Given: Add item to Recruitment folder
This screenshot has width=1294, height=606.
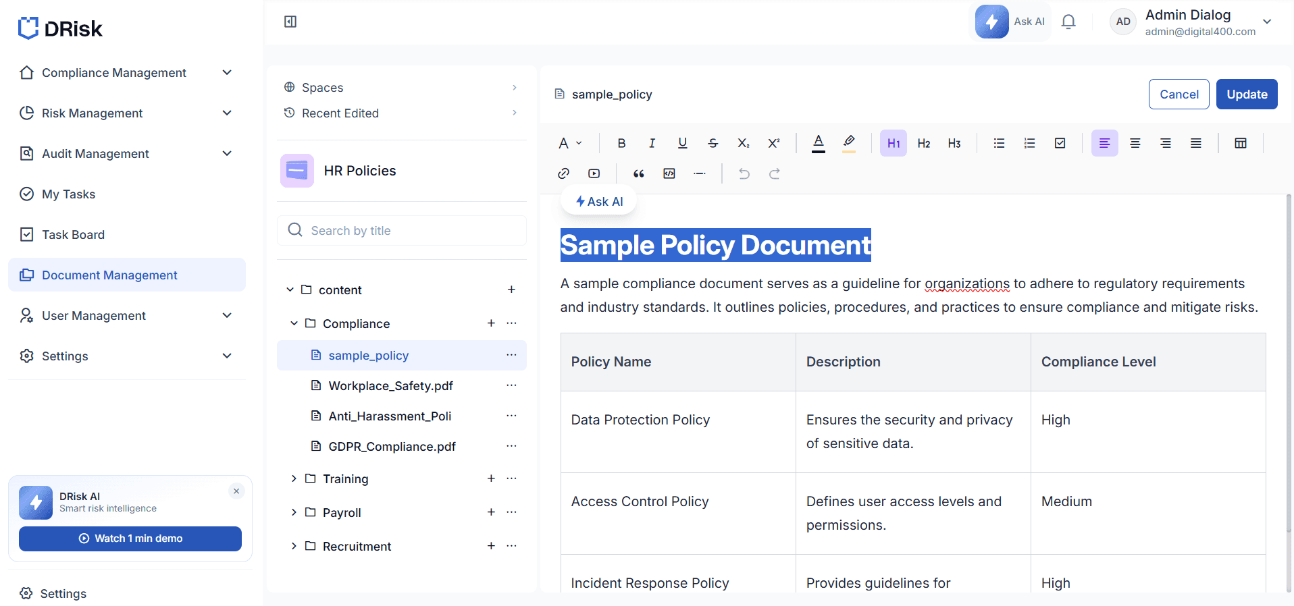Looking at the screenshot, I should tap(491, 546).
